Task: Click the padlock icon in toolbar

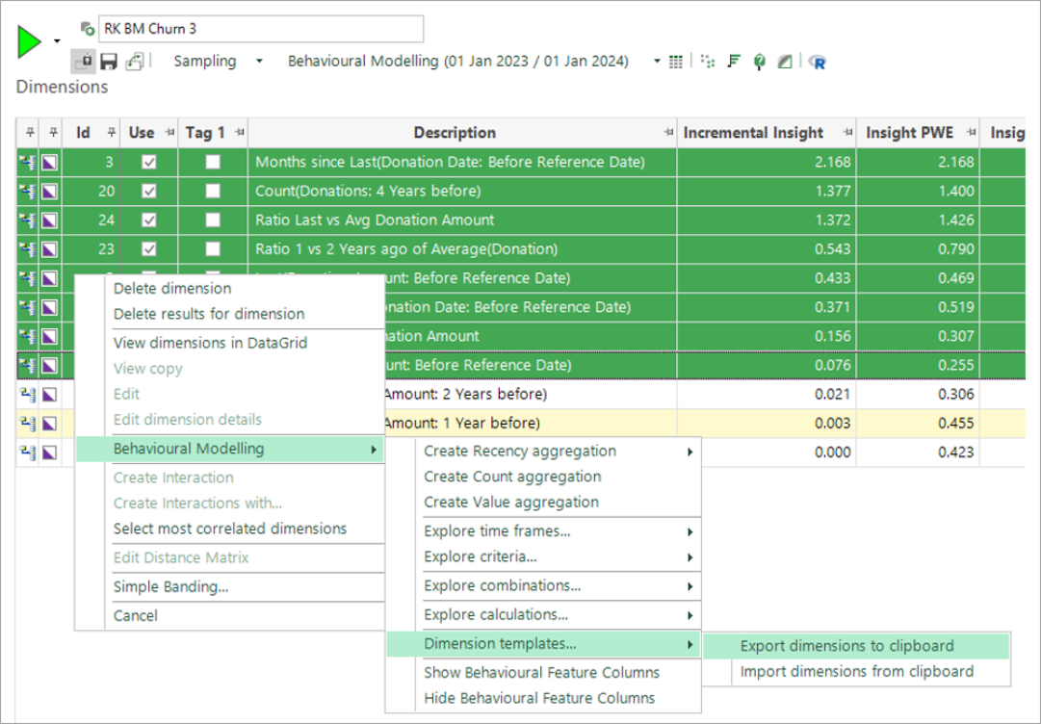Action: point(83,62)
